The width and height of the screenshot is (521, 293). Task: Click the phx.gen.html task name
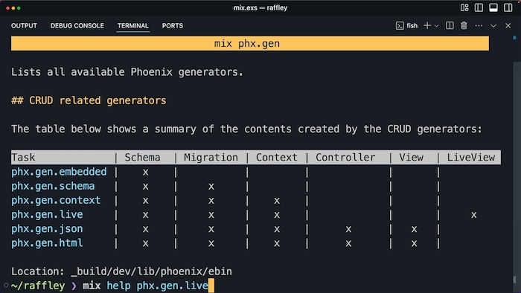(47, 243)
